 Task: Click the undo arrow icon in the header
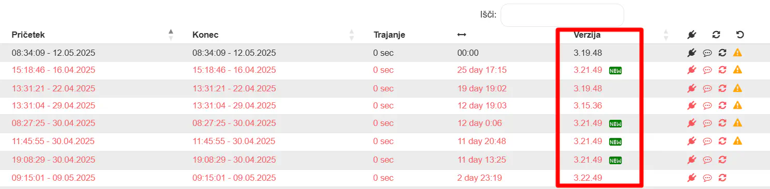(740, 35)
